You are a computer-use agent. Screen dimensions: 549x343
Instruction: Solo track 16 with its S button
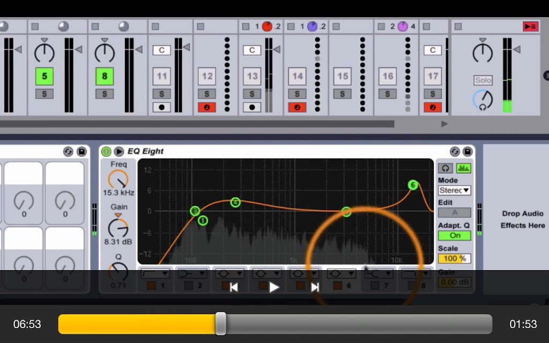pyautogui.click(x=387, y=94)
